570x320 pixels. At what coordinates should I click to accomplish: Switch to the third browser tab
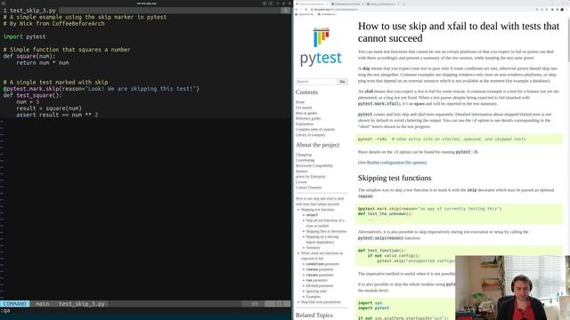pos(382,4)
